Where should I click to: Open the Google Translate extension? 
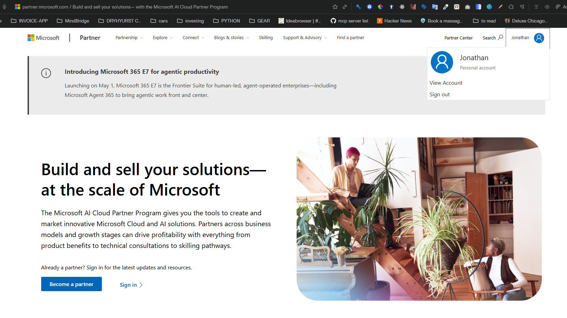435,7
